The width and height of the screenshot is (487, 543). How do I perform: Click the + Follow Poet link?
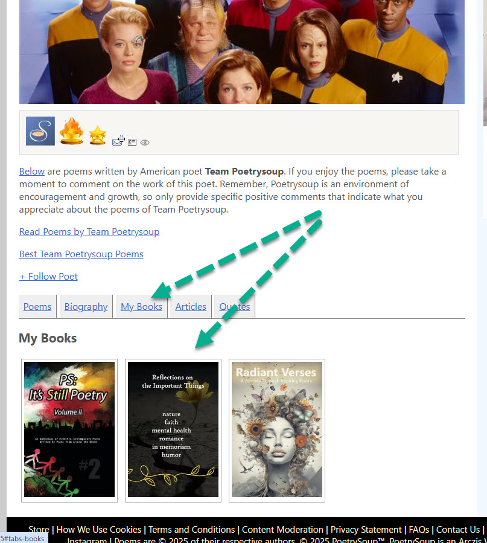(x=48, y=277)
